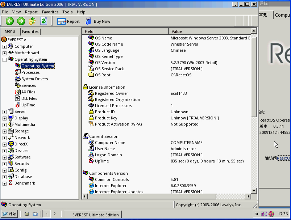
Task: Expand the hidden tray icons chevron
Action: click(257, 214)
